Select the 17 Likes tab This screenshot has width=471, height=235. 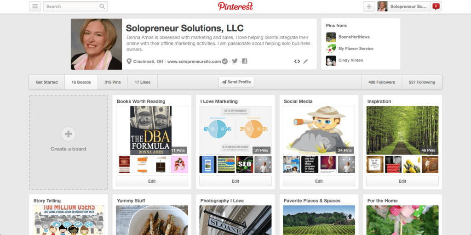[143, 82]
